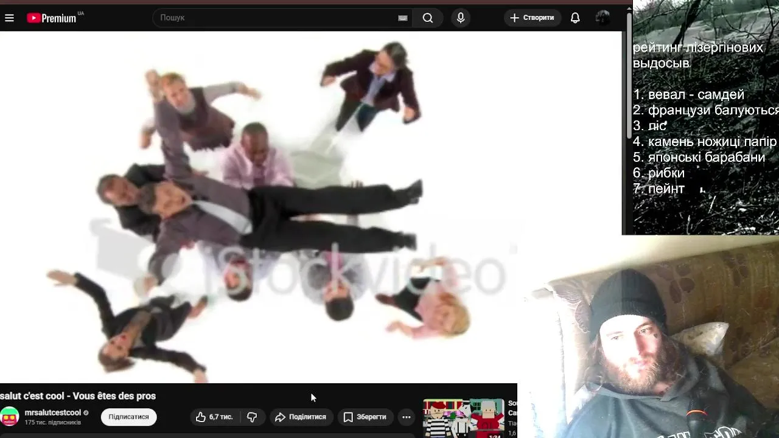Screen dimensions: 779x438
Task: Click the '2. французи балуються' list line
Action: [706, 110]
